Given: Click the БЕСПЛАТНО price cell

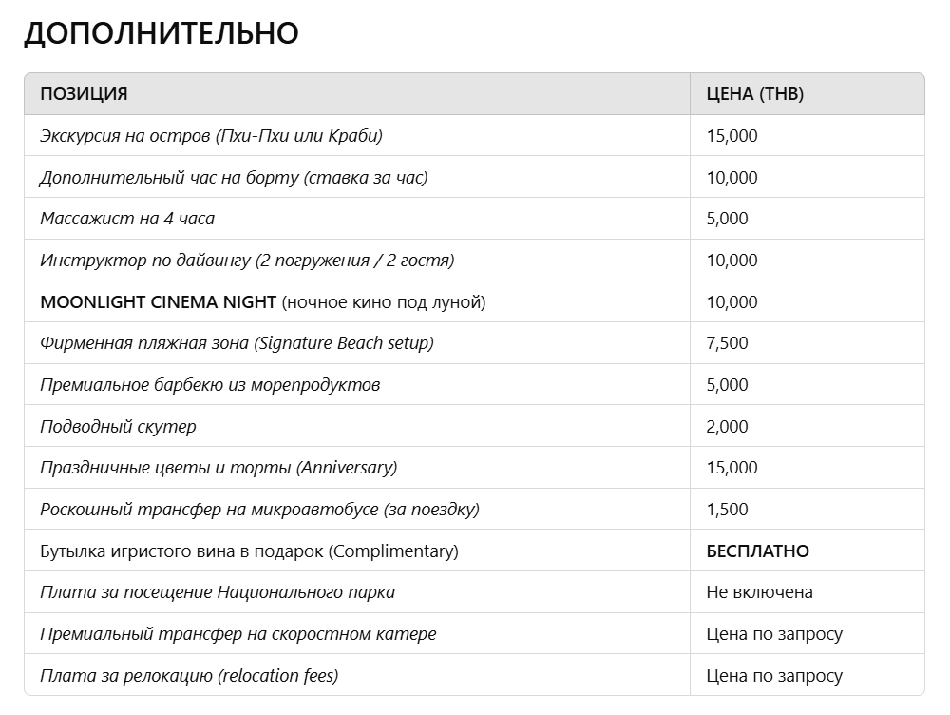Looking at the screenshot, I should (757, 551).
